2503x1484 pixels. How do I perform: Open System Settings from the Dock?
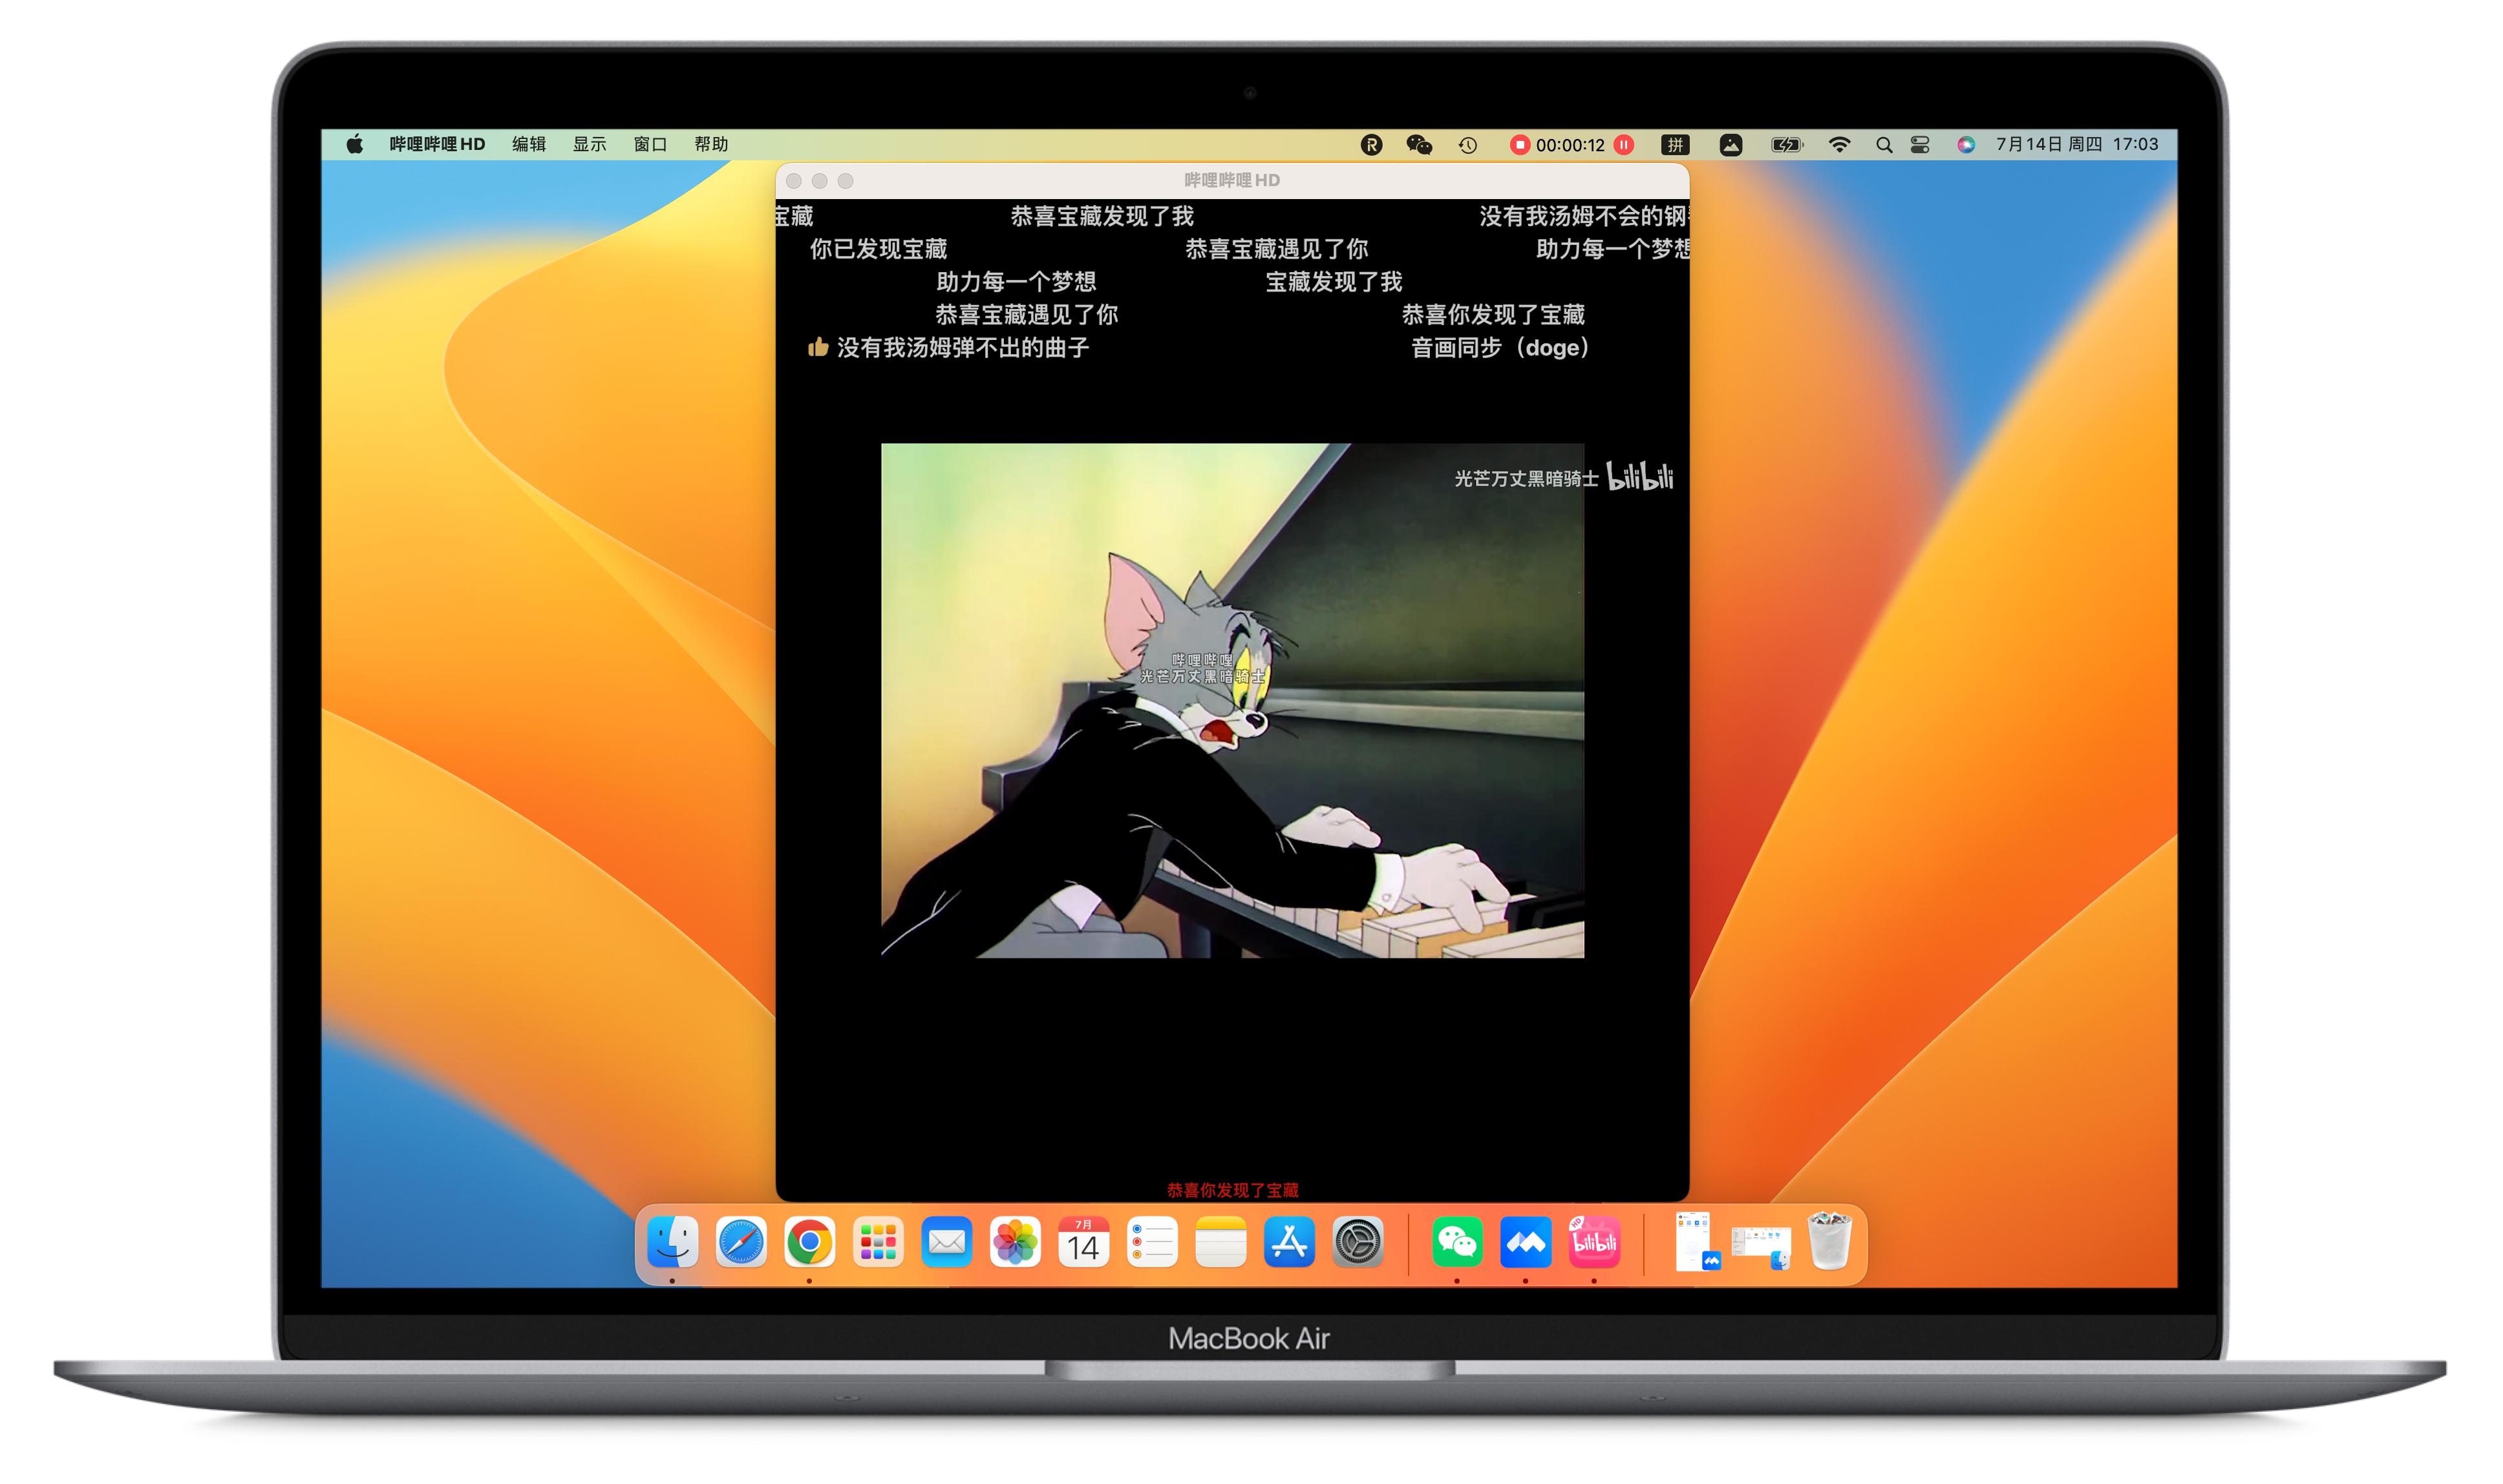[x=1356, y=1243]
